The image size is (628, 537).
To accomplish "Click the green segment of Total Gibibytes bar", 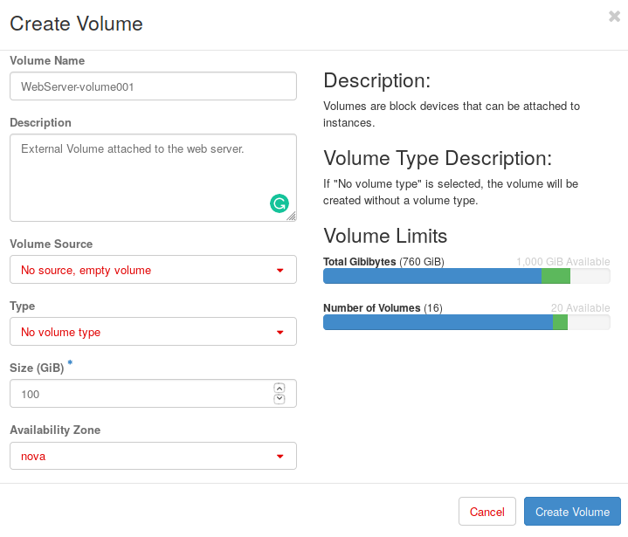I will (556, 277).
